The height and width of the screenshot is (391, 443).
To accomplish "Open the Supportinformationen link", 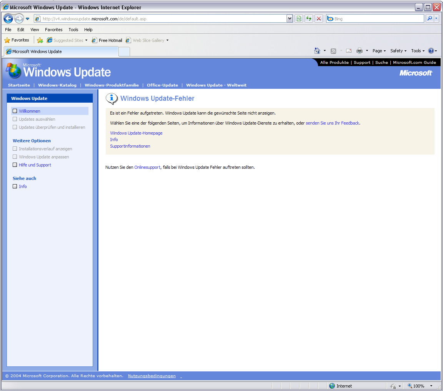I will click(x=130, y=146).
